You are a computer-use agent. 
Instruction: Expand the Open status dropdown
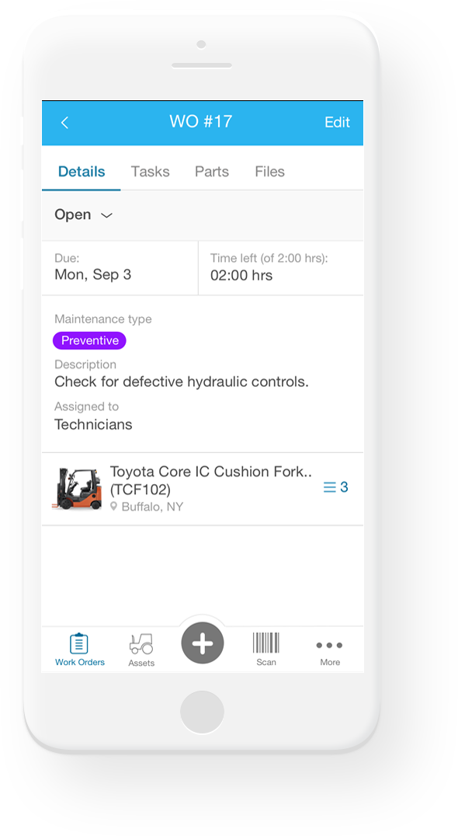pos(83,215)
